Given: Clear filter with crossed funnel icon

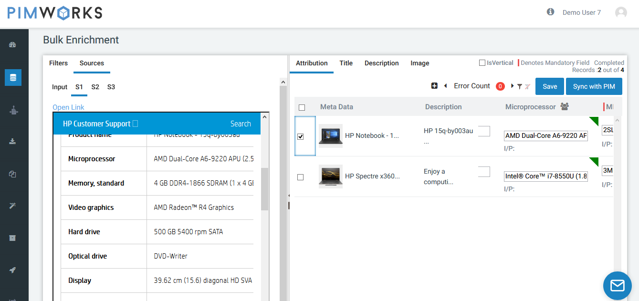Looking at the screenshot, I should tap(527, 86).
